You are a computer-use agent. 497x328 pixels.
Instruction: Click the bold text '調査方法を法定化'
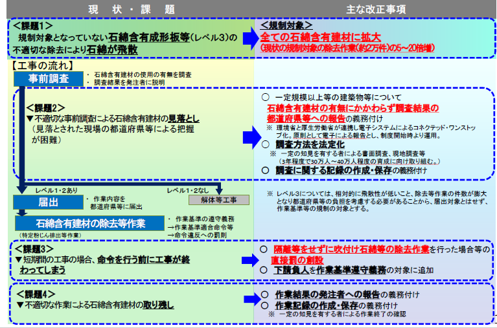pos(310,145)
